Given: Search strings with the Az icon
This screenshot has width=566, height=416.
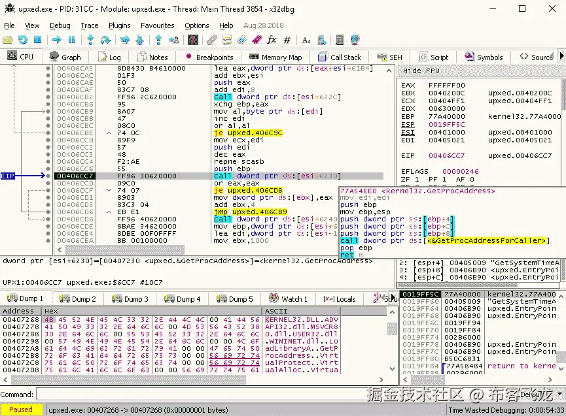Looking at the screenshot, I should pyautogui.click(x=306, y=40).
